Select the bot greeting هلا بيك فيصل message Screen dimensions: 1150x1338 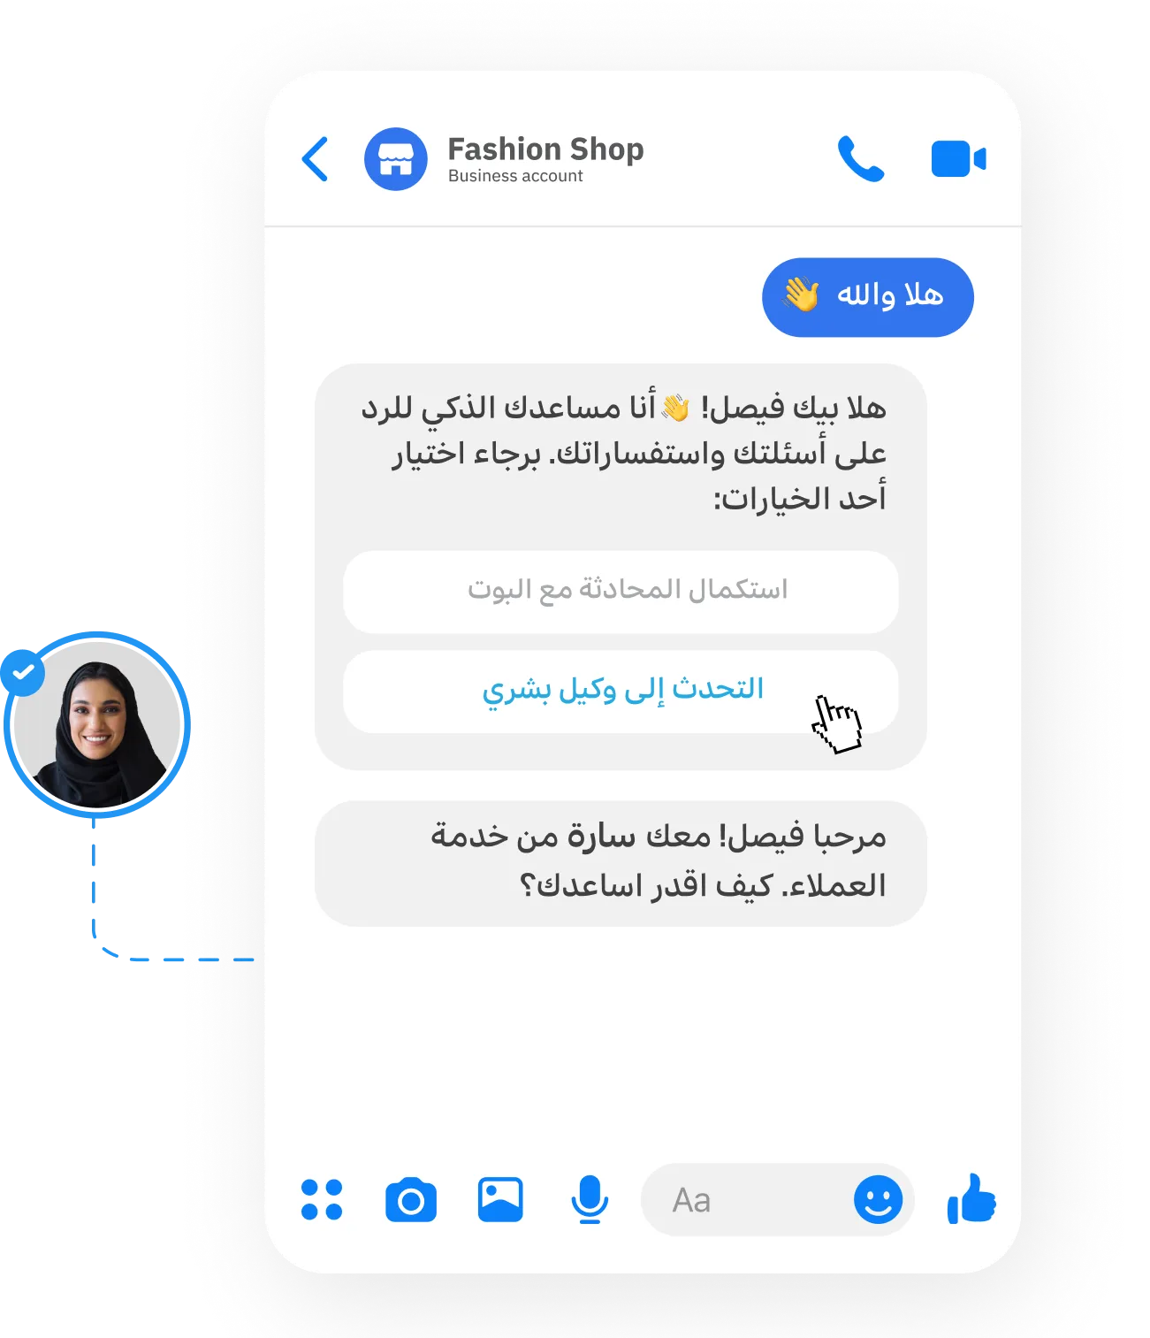pos(622,453)
